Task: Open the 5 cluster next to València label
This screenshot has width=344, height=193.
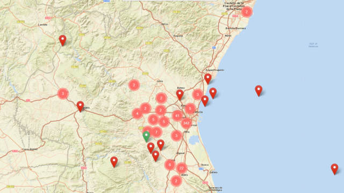Action: 190,108
